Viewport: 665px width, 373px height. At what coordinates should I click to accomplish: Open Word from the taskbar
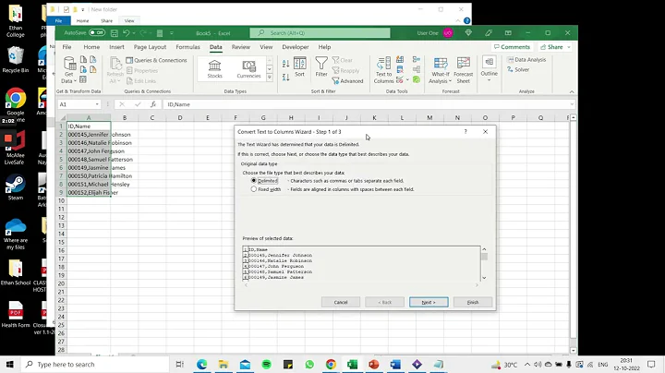(395, 365)
